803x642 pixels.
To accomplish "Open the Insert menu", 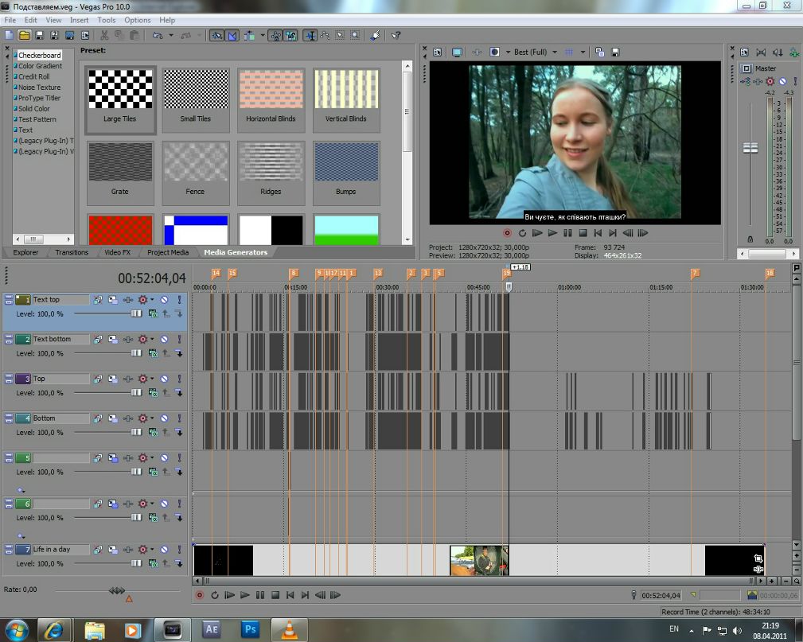I will [80, 20].
